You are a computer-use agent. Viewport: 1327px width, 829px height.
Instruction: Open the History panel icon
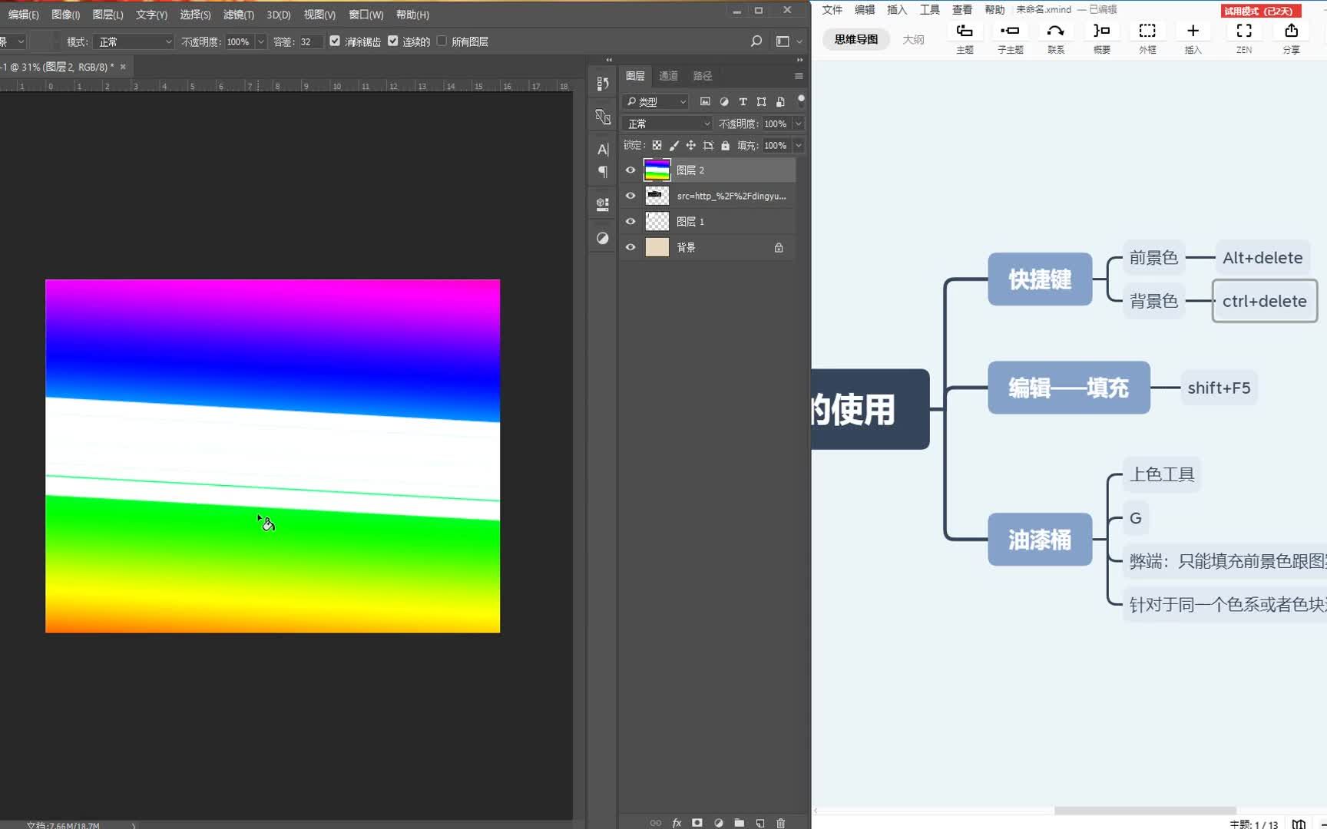(x=603, y=84)
